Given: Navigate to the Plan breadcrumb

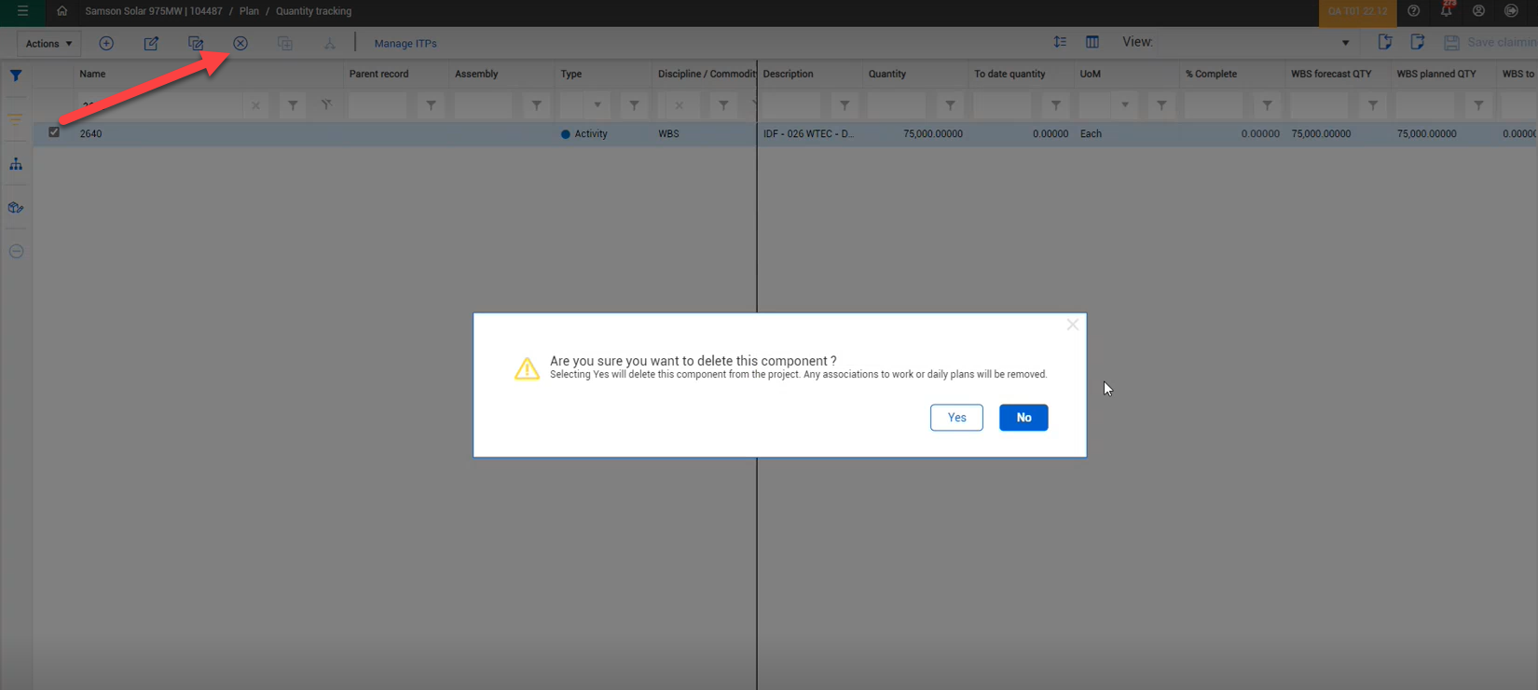Looking at the screenshot, I should (x=249, y=11).
